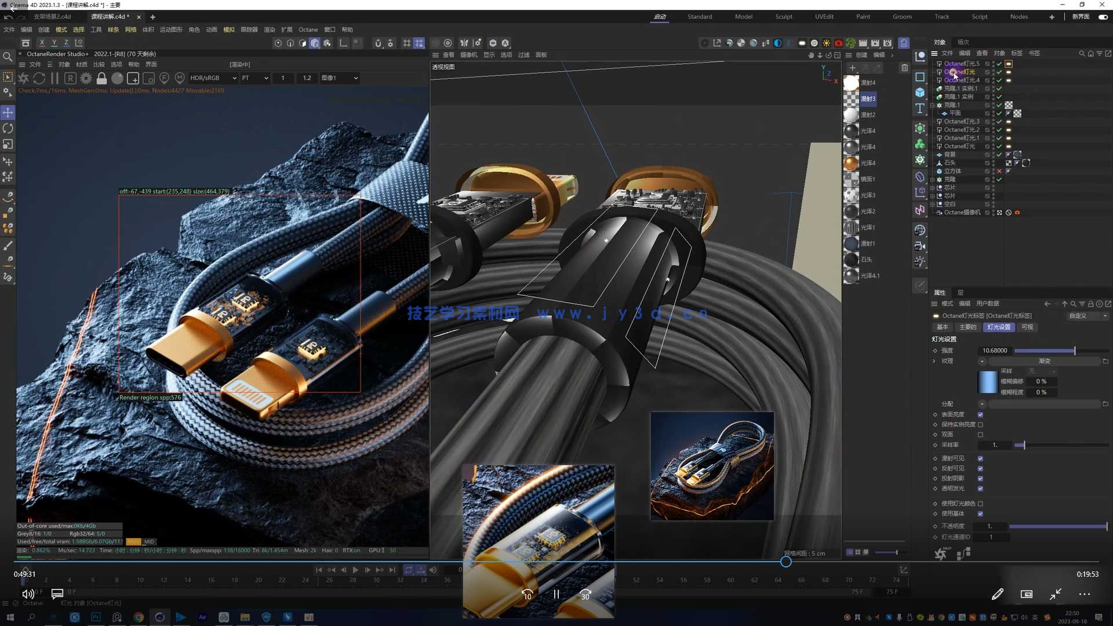This screenshot has height=626, width=1113.
Task: Expand the 纹理 texture parameter arrow
Action: tap(934, 361)
